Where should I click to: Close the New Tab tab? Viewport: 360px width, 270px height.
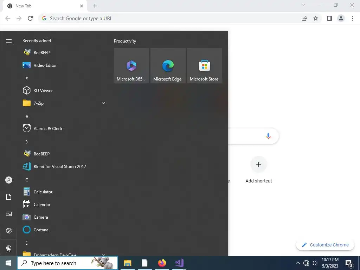(x=82, y=6)
